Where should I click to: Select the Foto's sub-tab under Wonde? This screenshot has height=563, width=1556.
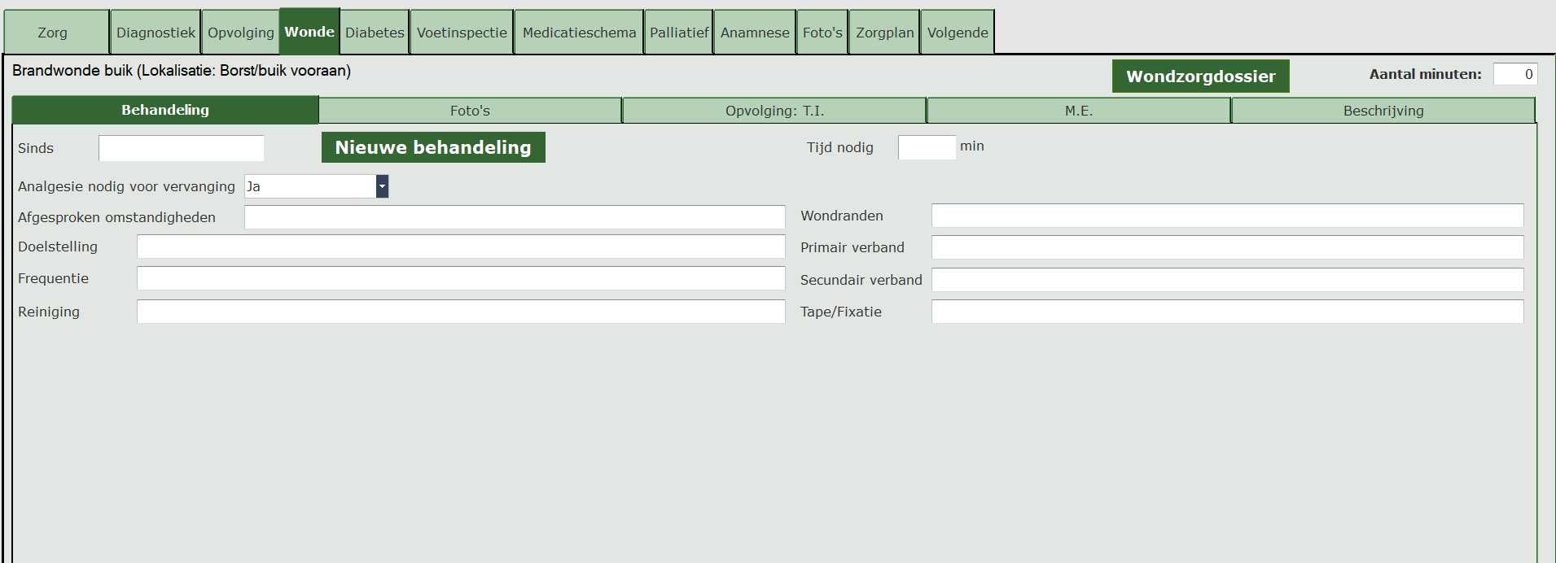(x=470, y=111)
